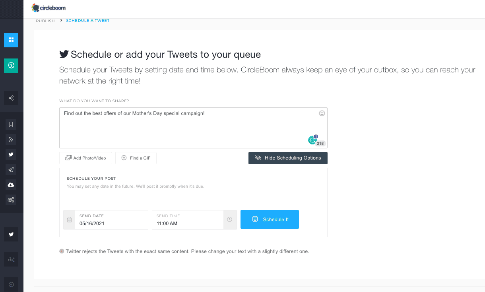The image size is (485, 292).
Task: Select the paper plane sidebar icon
Action: coord(11,170)
